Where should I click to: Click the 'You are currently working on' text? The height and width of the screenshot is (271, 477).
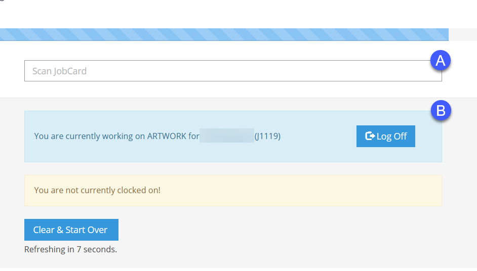pos(90,137)
